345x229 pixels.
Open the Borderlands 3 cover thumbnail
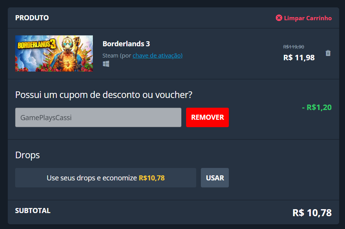click(54, 54)
